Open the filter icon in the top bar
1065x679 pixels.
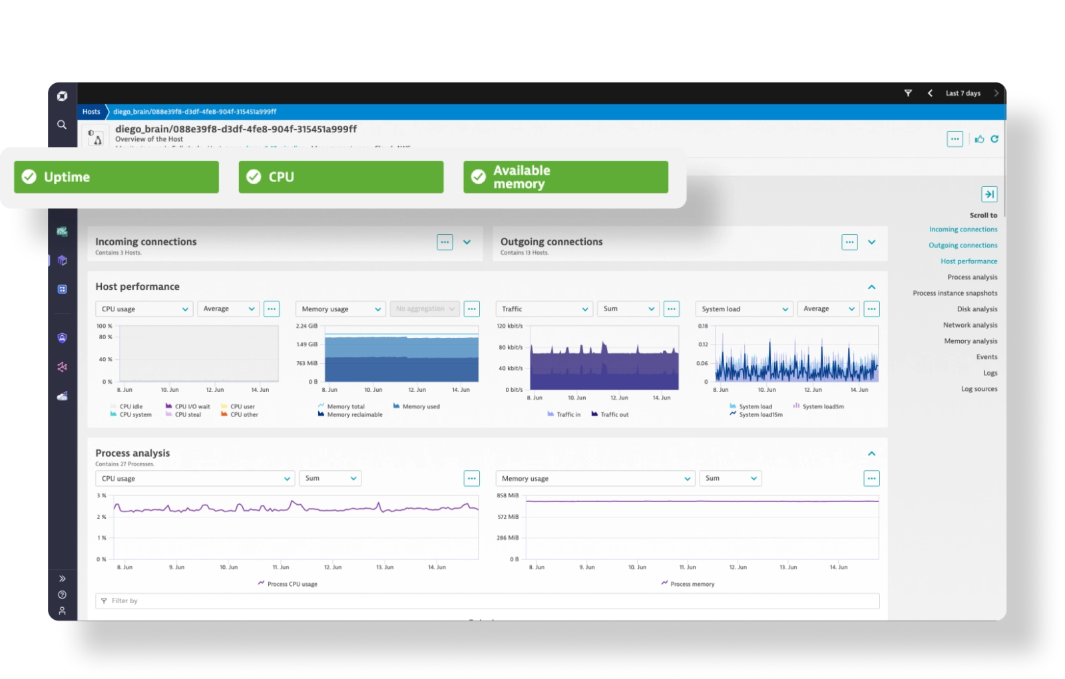point(908,93)
